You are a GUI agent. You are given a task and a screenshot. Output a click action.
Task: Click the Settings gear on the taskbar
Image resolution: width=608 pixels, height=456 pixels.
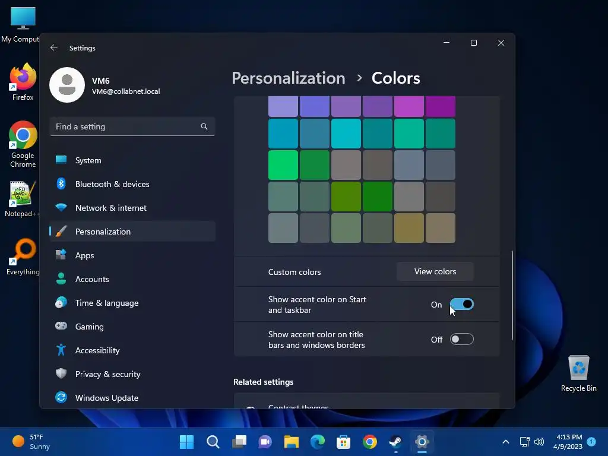[422, 442]
